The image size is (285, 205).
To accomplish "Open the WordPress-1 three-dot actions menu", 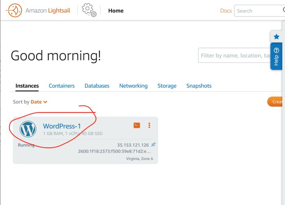I will 149,125.
